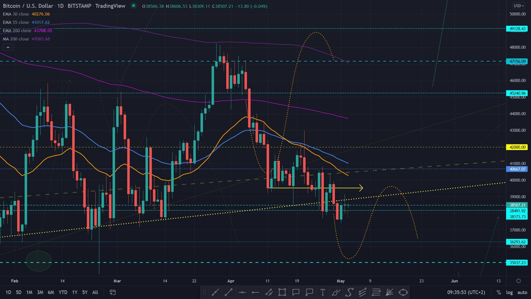
Task: Select the Ellipse drawing tool
Action: 403,292
